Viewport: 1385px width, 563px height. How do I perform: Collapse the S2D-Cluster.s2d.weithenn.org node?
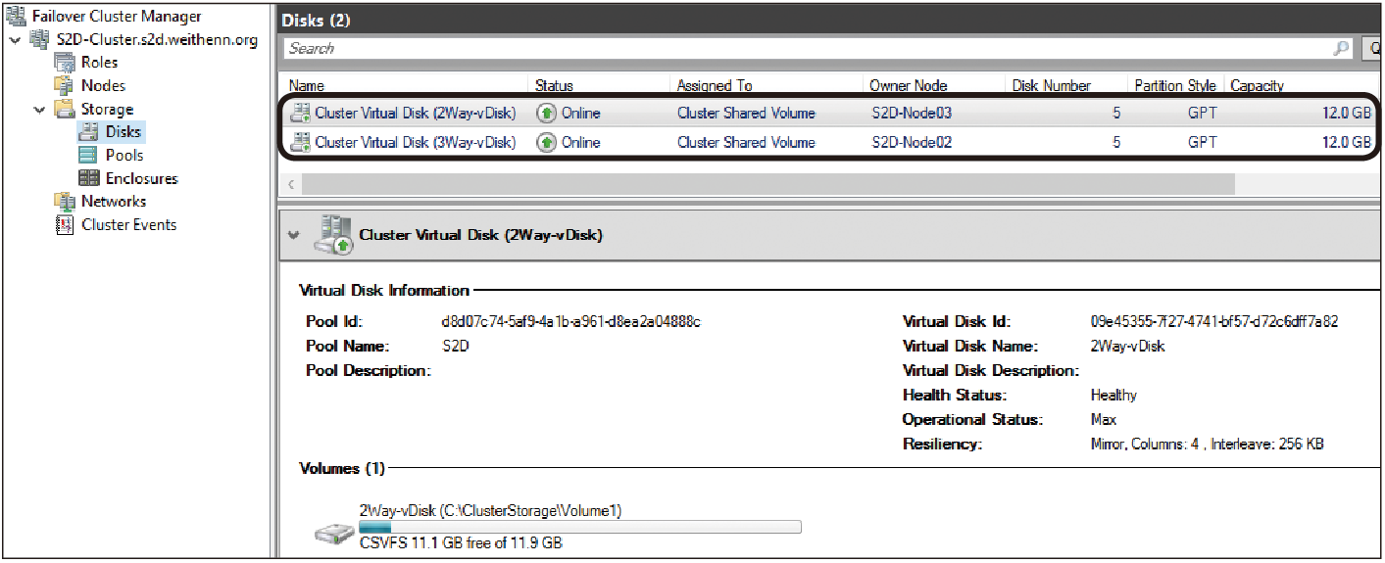14,40
